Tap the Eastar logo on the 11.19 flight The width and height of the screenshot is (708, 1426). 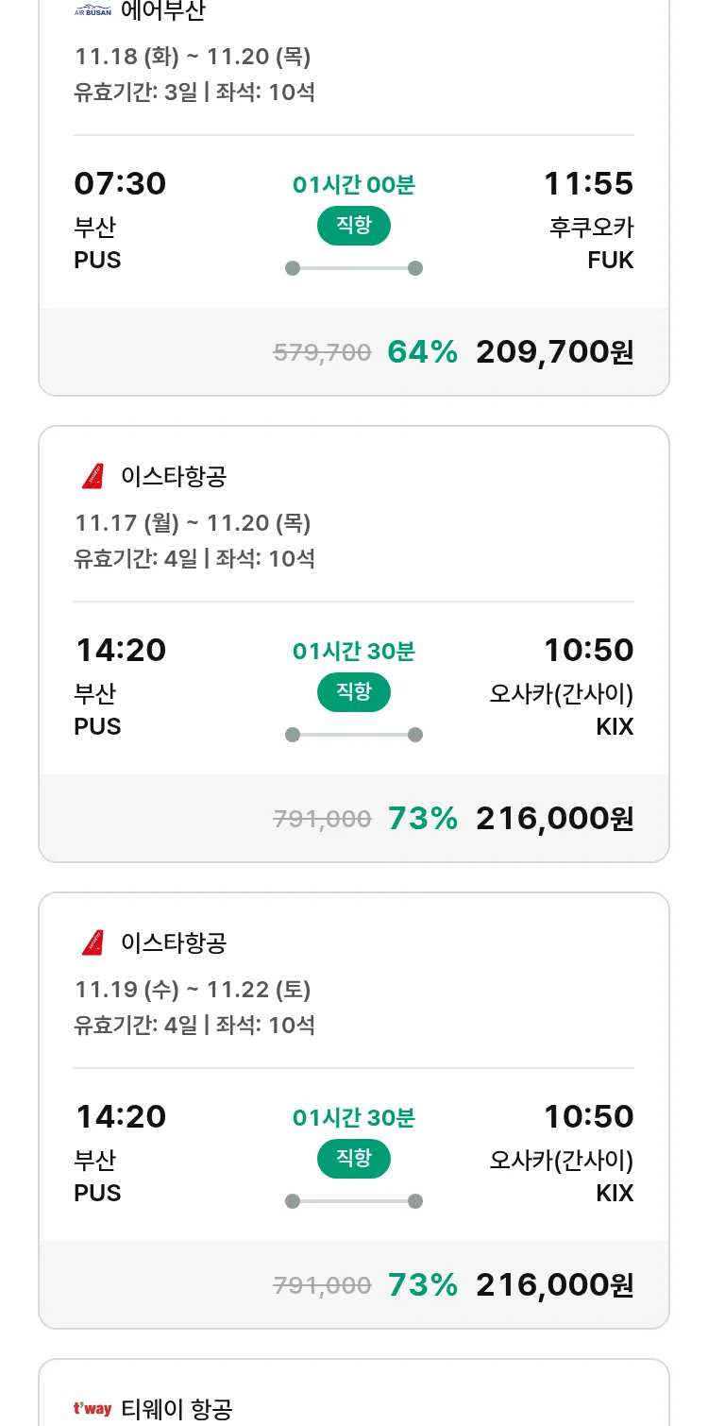tap(93, 942)
